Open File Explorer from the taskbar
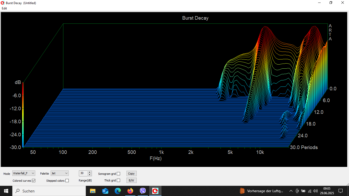 click(92, 191)
